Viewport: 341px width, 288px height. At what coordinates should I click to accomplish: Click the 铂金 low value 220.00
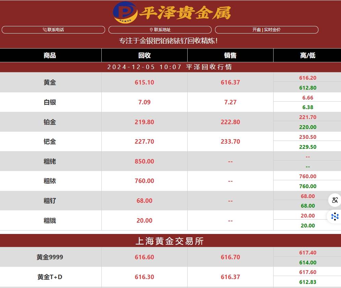(x=308, y=127)
